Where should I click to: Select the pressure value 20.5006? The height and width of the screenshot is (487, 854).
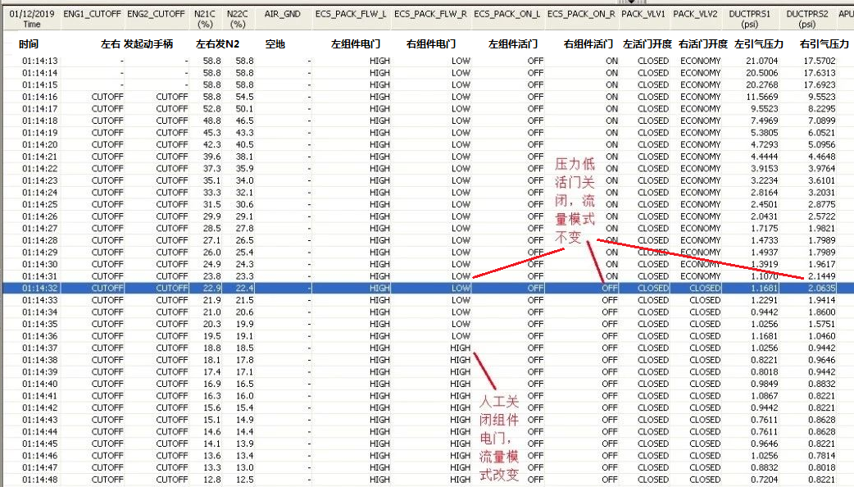tap(762, 73)
